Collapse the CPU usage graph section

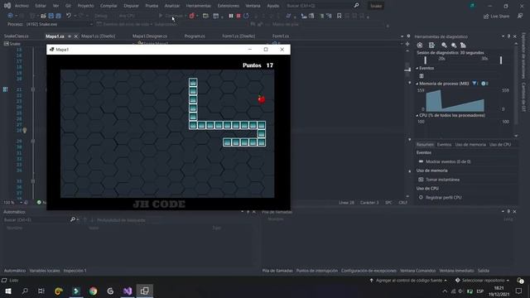[417, 116]
